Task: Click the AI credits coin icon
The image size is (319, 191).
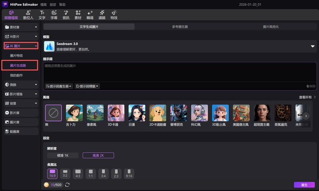Action: point(46,185)
